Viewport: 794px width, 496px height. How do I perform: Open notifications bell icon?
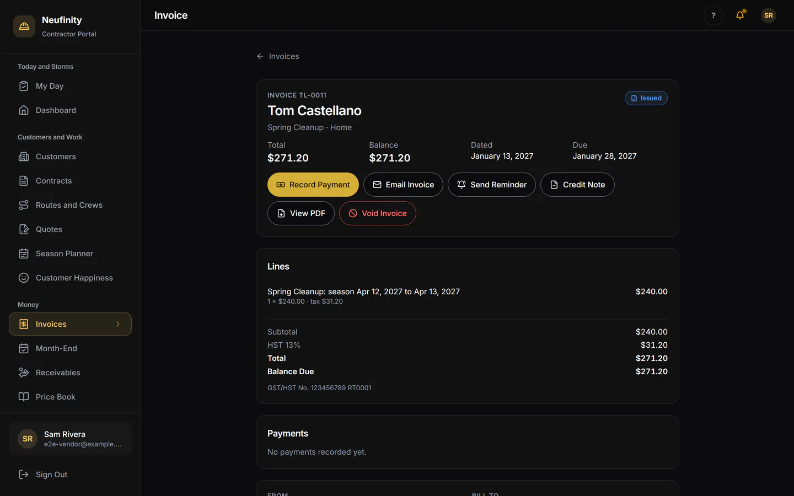pos(740,15)
